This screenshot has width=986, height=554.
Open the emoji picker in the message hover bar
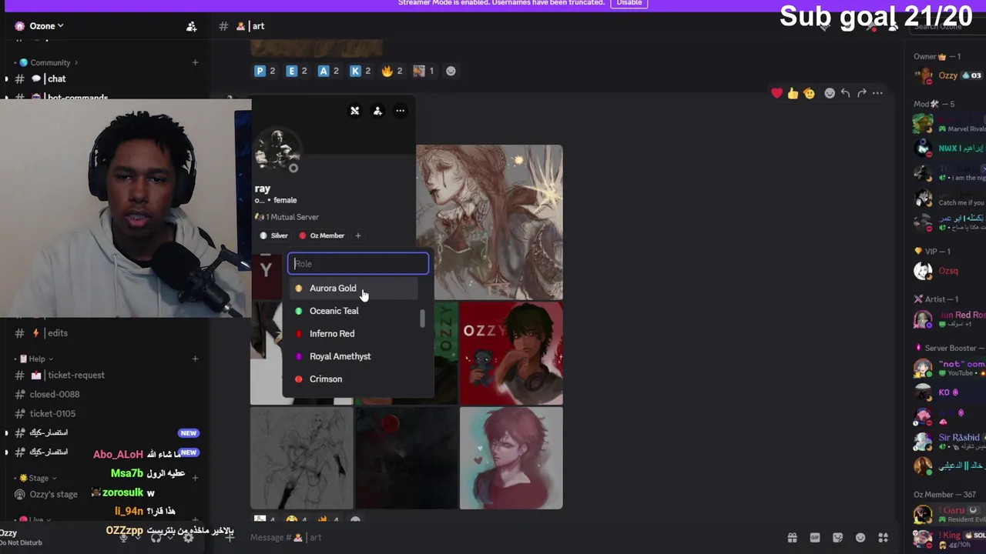pos(830,93)
